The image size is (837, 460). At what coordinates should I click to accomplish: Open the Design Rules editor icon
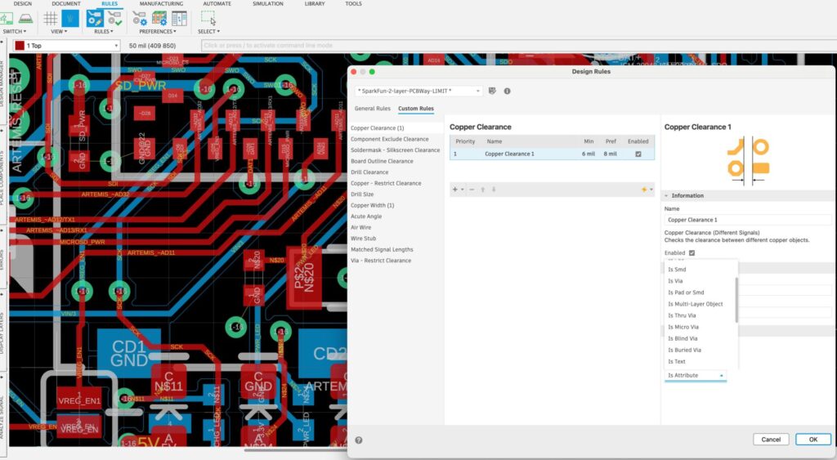95,18
